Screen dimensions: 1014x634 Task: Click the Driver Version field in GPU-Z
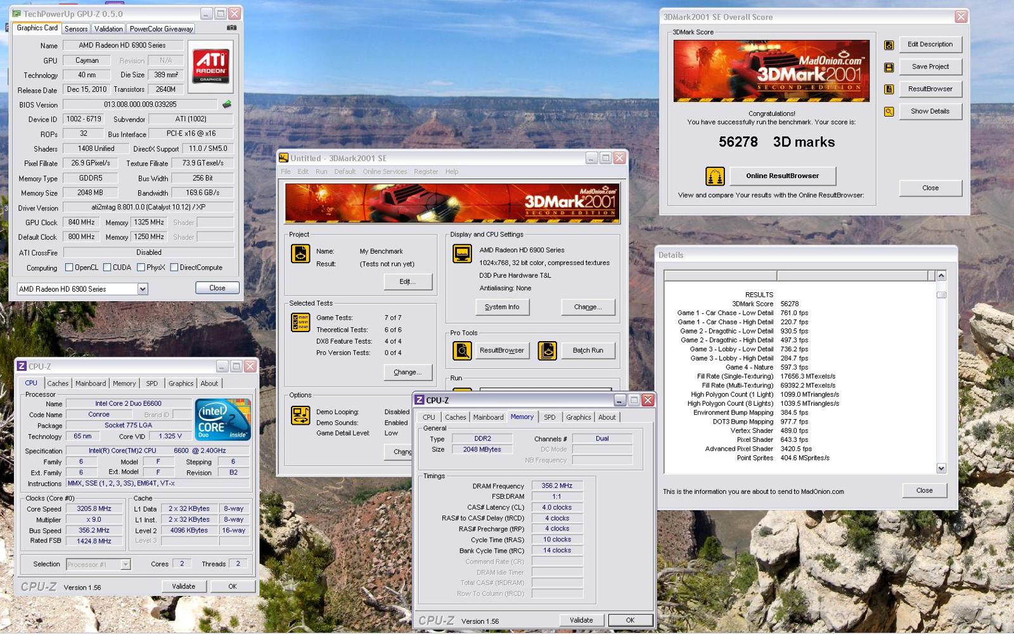pos(148,207)
